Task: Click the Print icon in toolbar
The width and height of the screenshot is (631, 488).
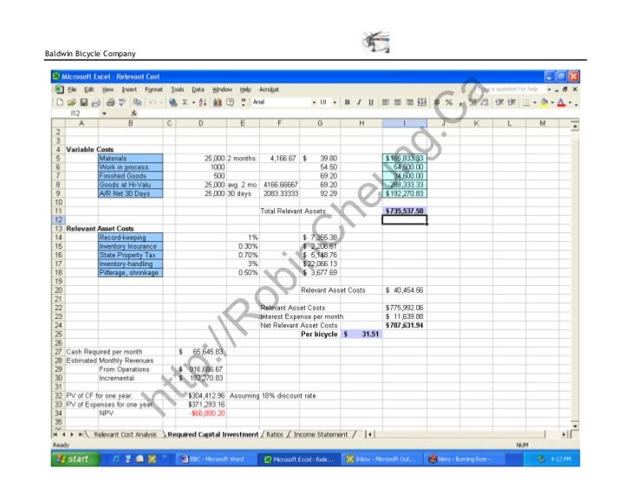Action: click(x=111, y=102)
